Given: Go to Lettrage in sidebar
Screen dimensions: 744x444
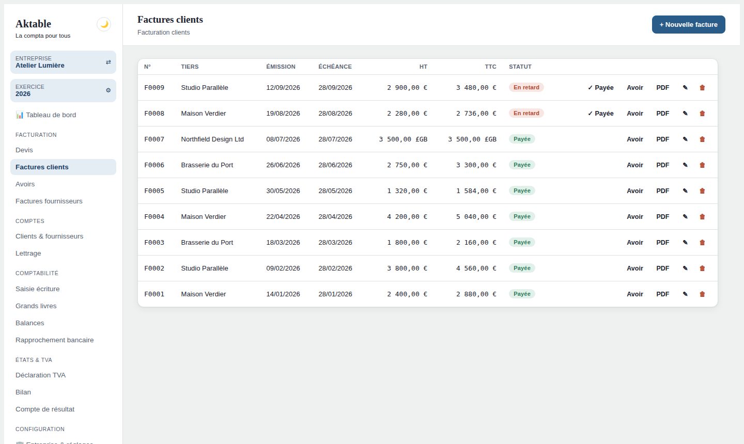Looking at the screenshot, I should 63,253.
